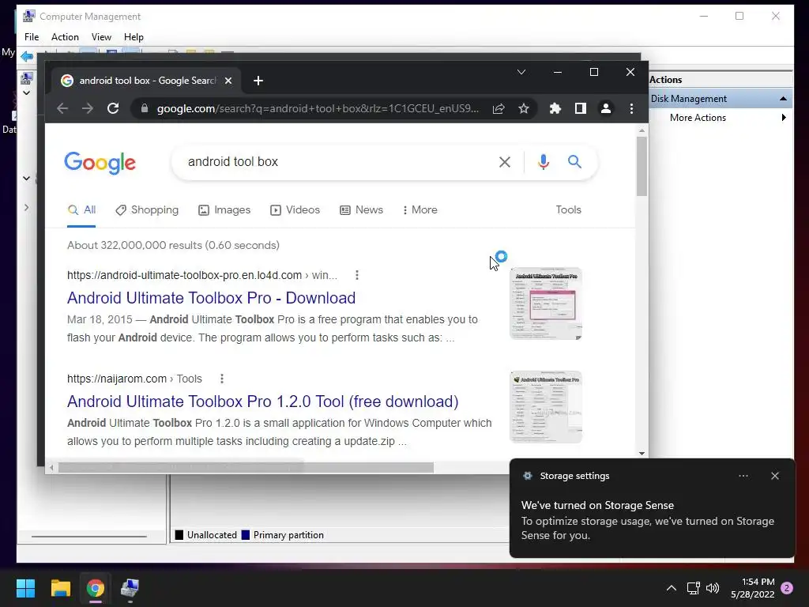Click Computer Management taskbar icon
This screenshot has width=809, height=607.
point(130,588)
